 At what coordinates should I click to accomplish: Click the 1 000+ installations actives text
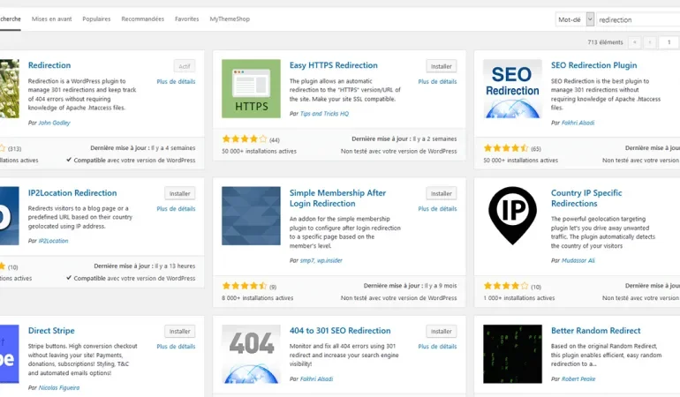tap(519, 298)
